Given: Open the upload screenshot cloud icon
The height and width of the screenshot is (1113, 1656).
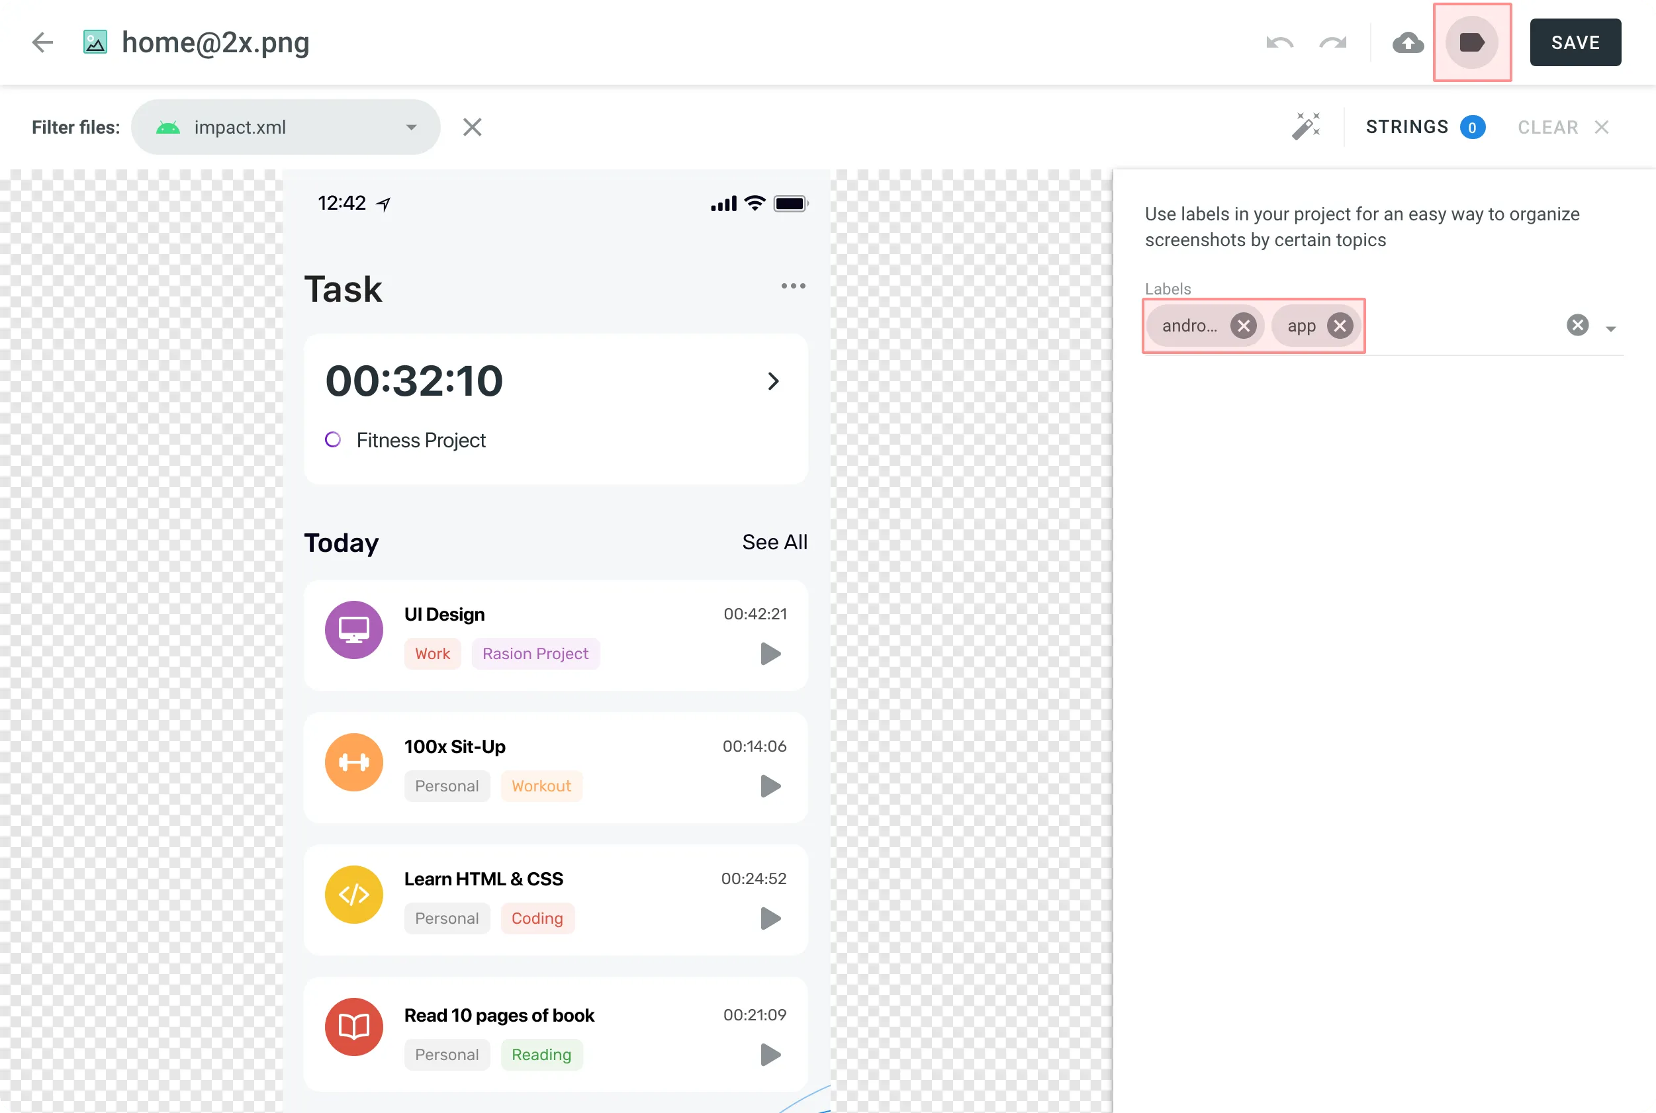Looking at the screenshot, I should (x=1408, y=42).
